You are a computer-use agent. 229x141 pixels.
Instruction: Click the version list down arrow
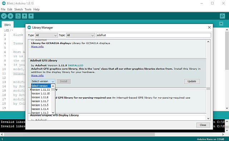(x=53, y=112)
